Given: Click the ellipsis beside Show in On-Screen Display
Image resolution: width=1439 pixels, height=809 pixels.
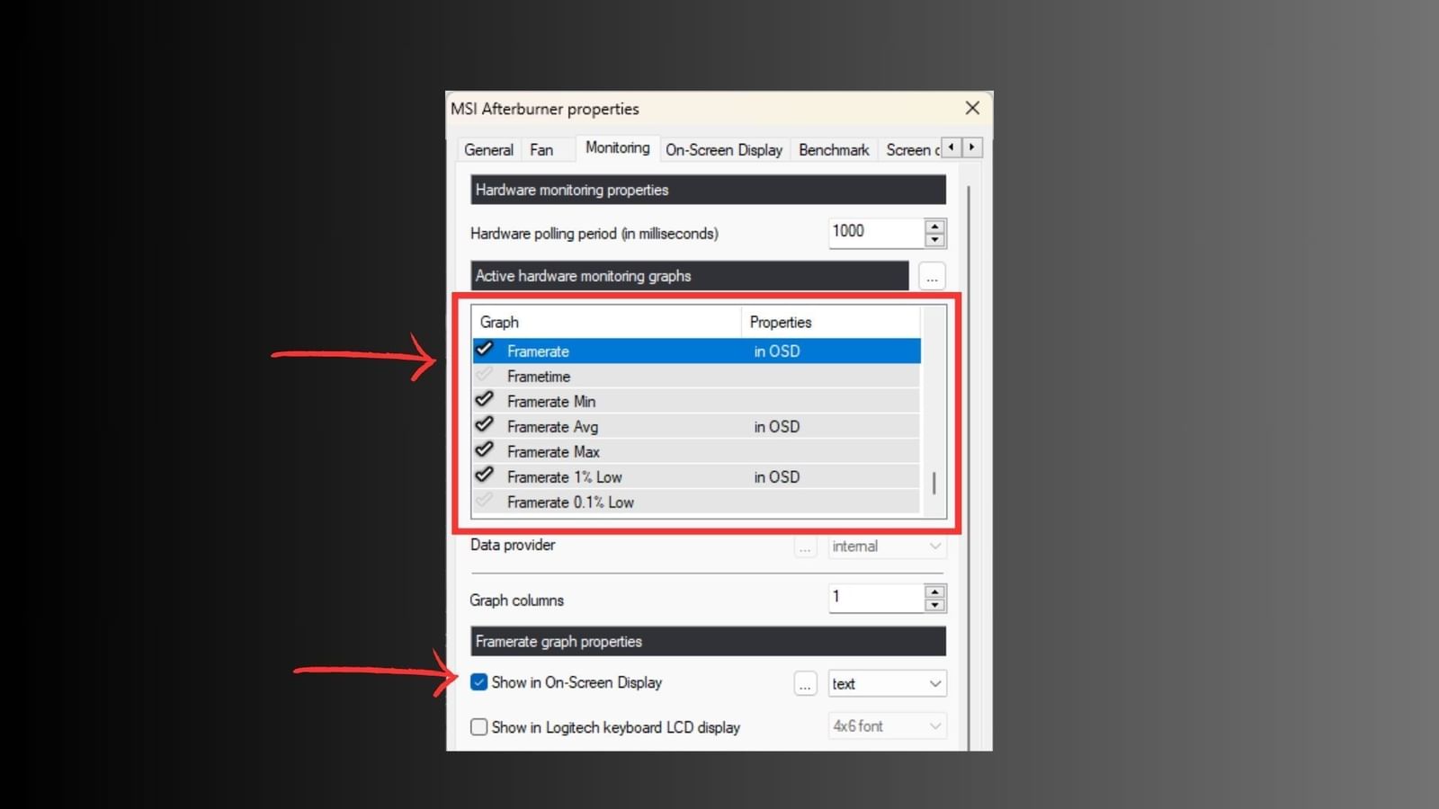Looking at the screenshot, I should pyautogui.click(x=805, y=683).
